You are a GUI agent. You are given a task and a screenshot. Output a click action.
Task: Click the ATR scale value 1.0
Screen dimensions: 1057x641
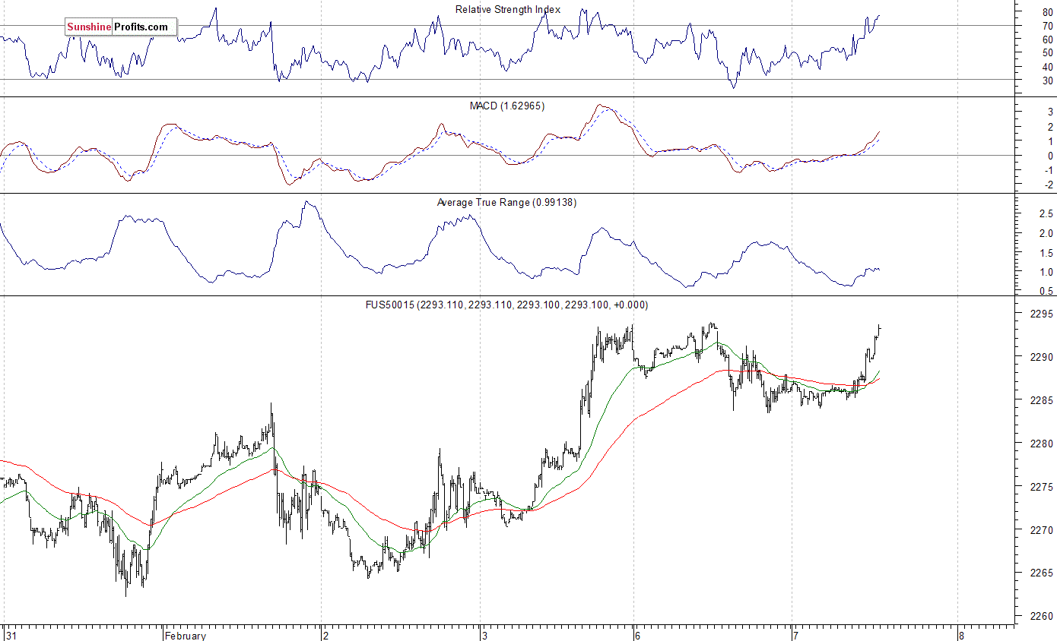1046,272
